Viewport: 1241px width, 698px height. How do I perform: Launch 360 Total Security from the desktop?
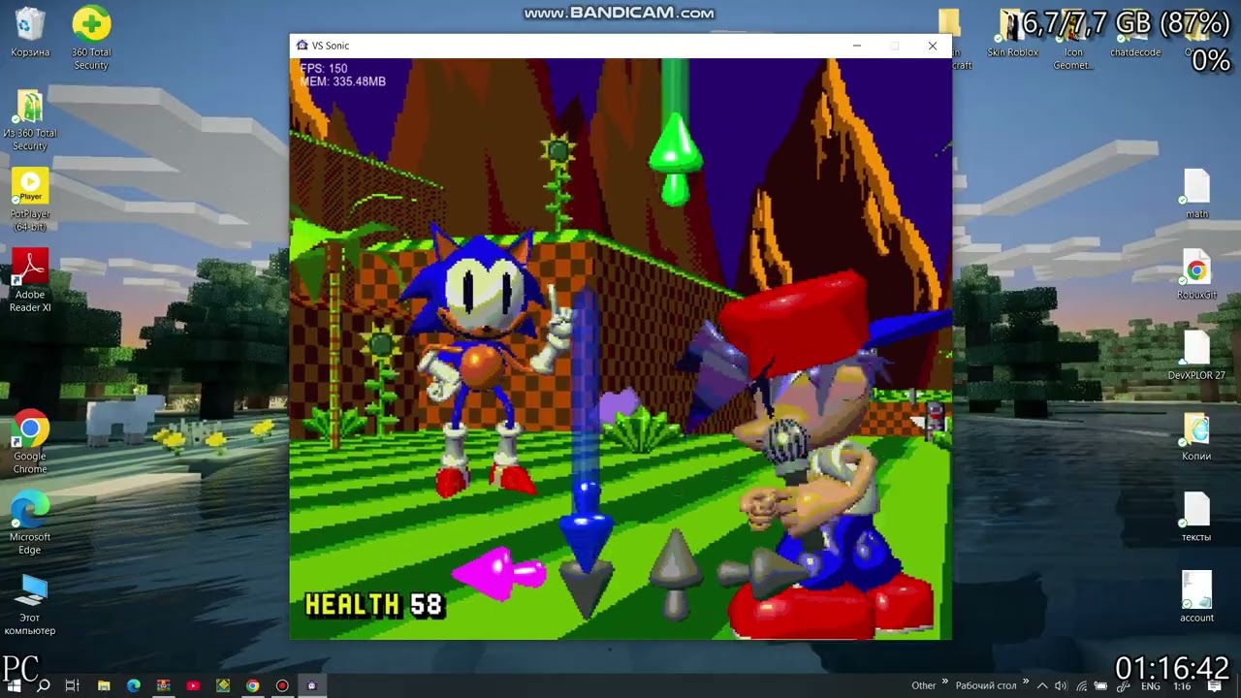91,39
